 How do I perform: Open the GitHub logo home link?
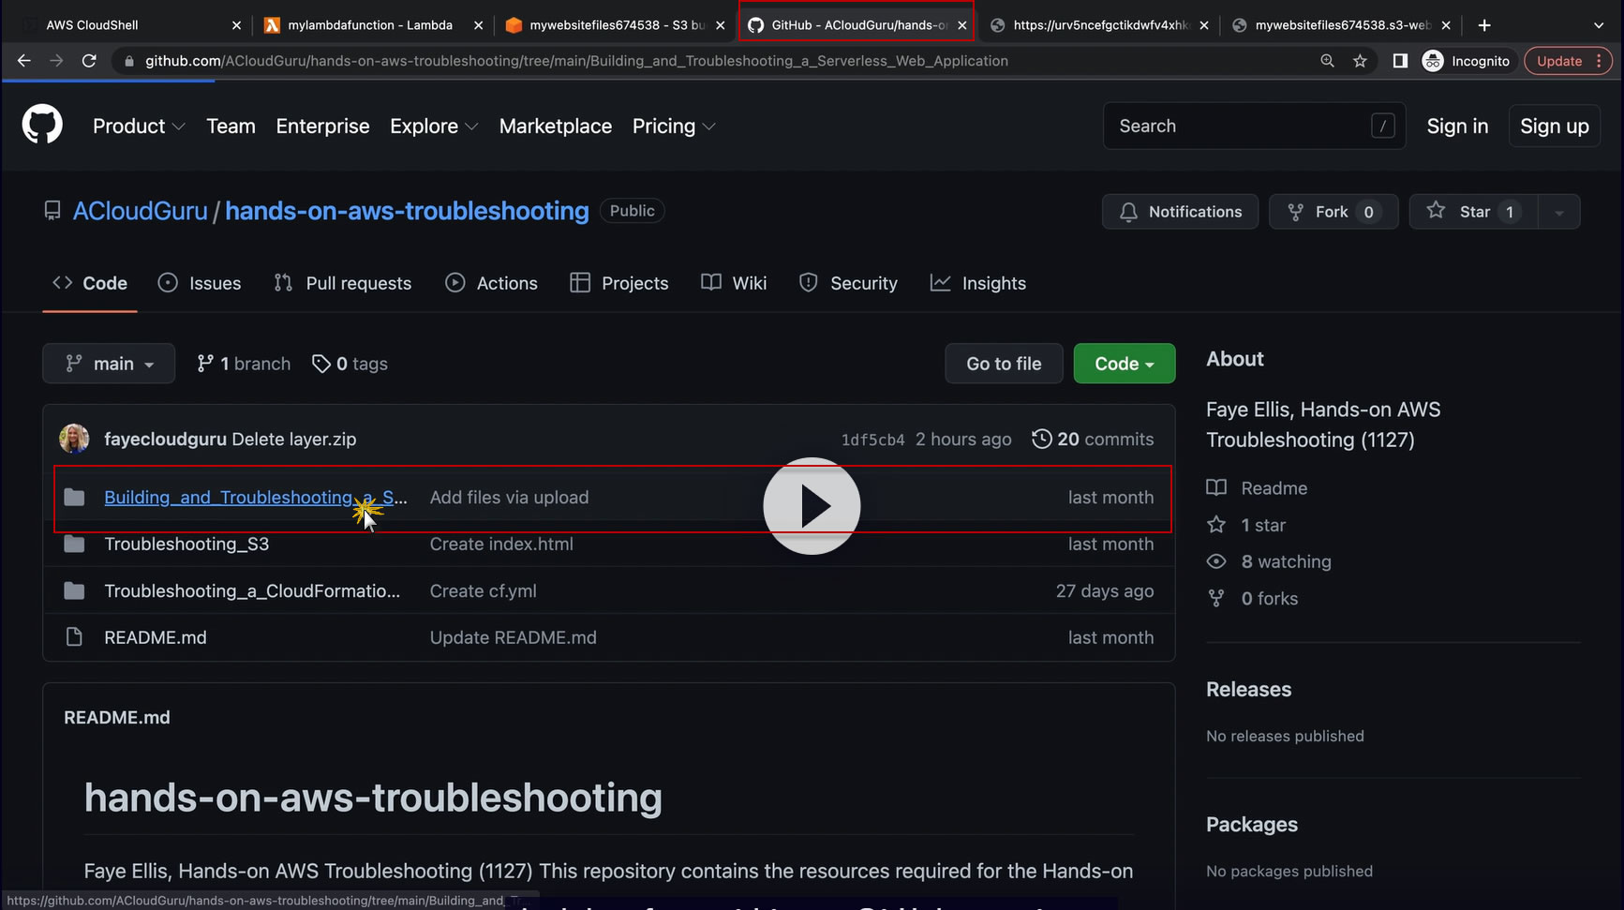tap(42, 125)
